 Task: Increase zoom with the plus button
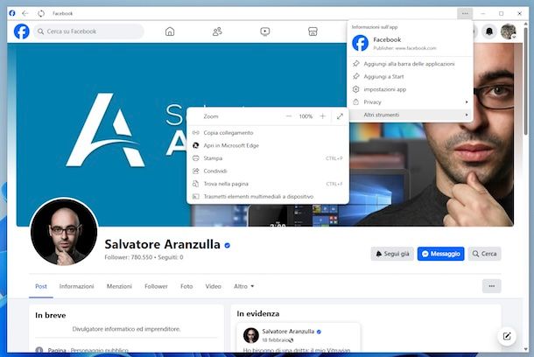point(322,115)
